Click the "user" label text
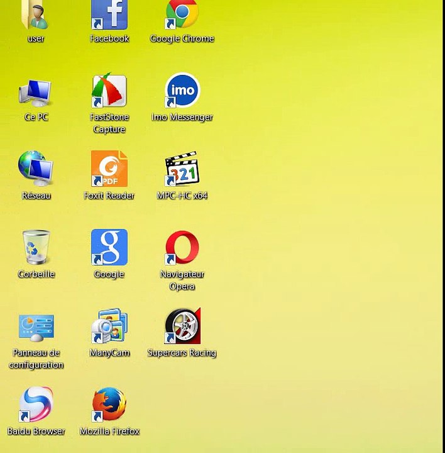Screen dimensions: 445x453 [x=36, y=38]
